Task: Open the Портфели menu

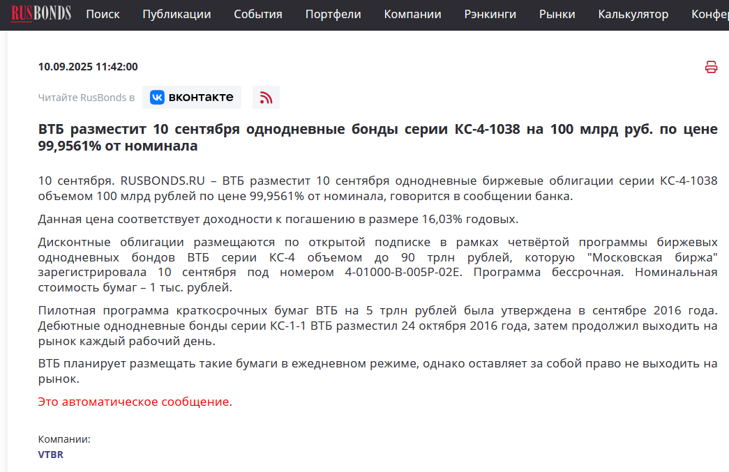Action: tap(333, 15)
